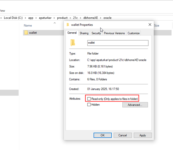The image size is (173, 150).
Task: Go to app folder in address bar
Action: click(x=31, y=18)
